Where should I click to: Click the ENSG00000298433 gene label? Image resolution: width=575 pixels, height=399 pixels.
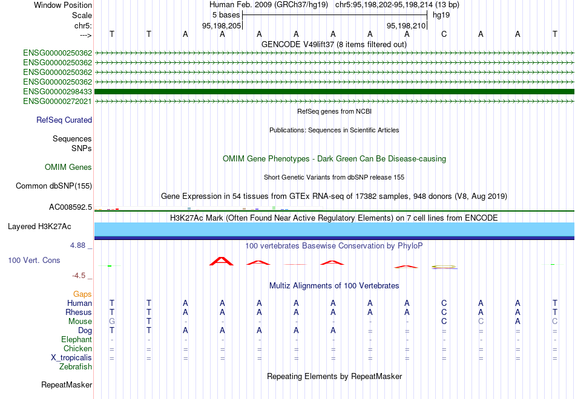click(x=57, y=92)
